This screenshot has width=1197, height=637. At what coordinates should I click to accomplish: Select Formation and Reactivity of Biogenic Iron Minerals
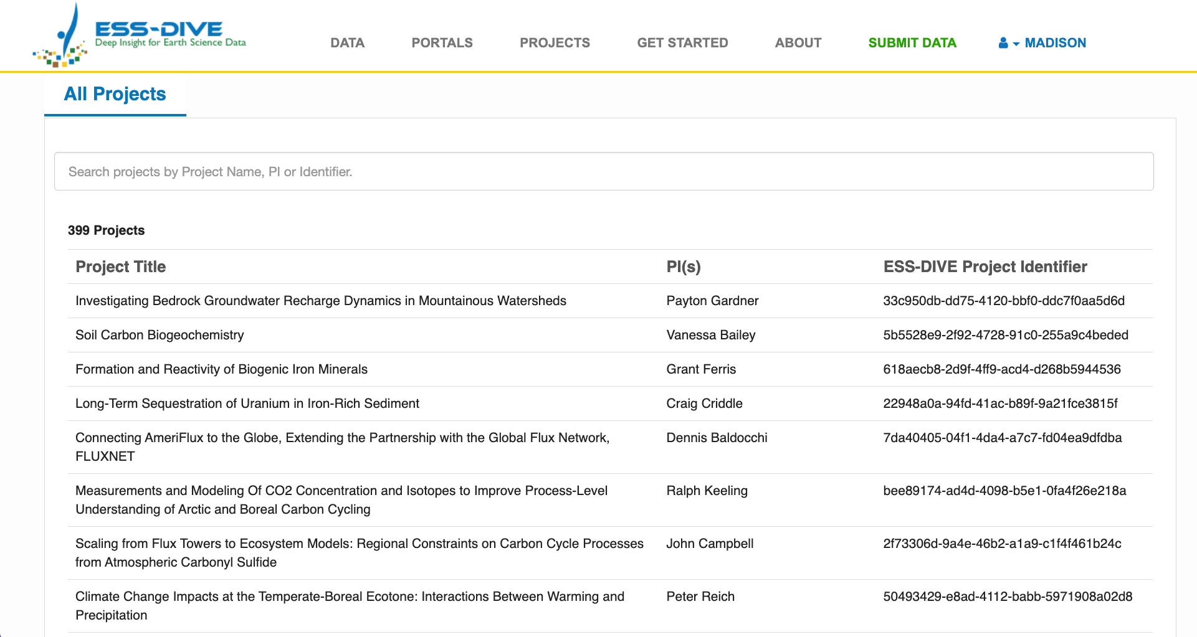point(221,369)
